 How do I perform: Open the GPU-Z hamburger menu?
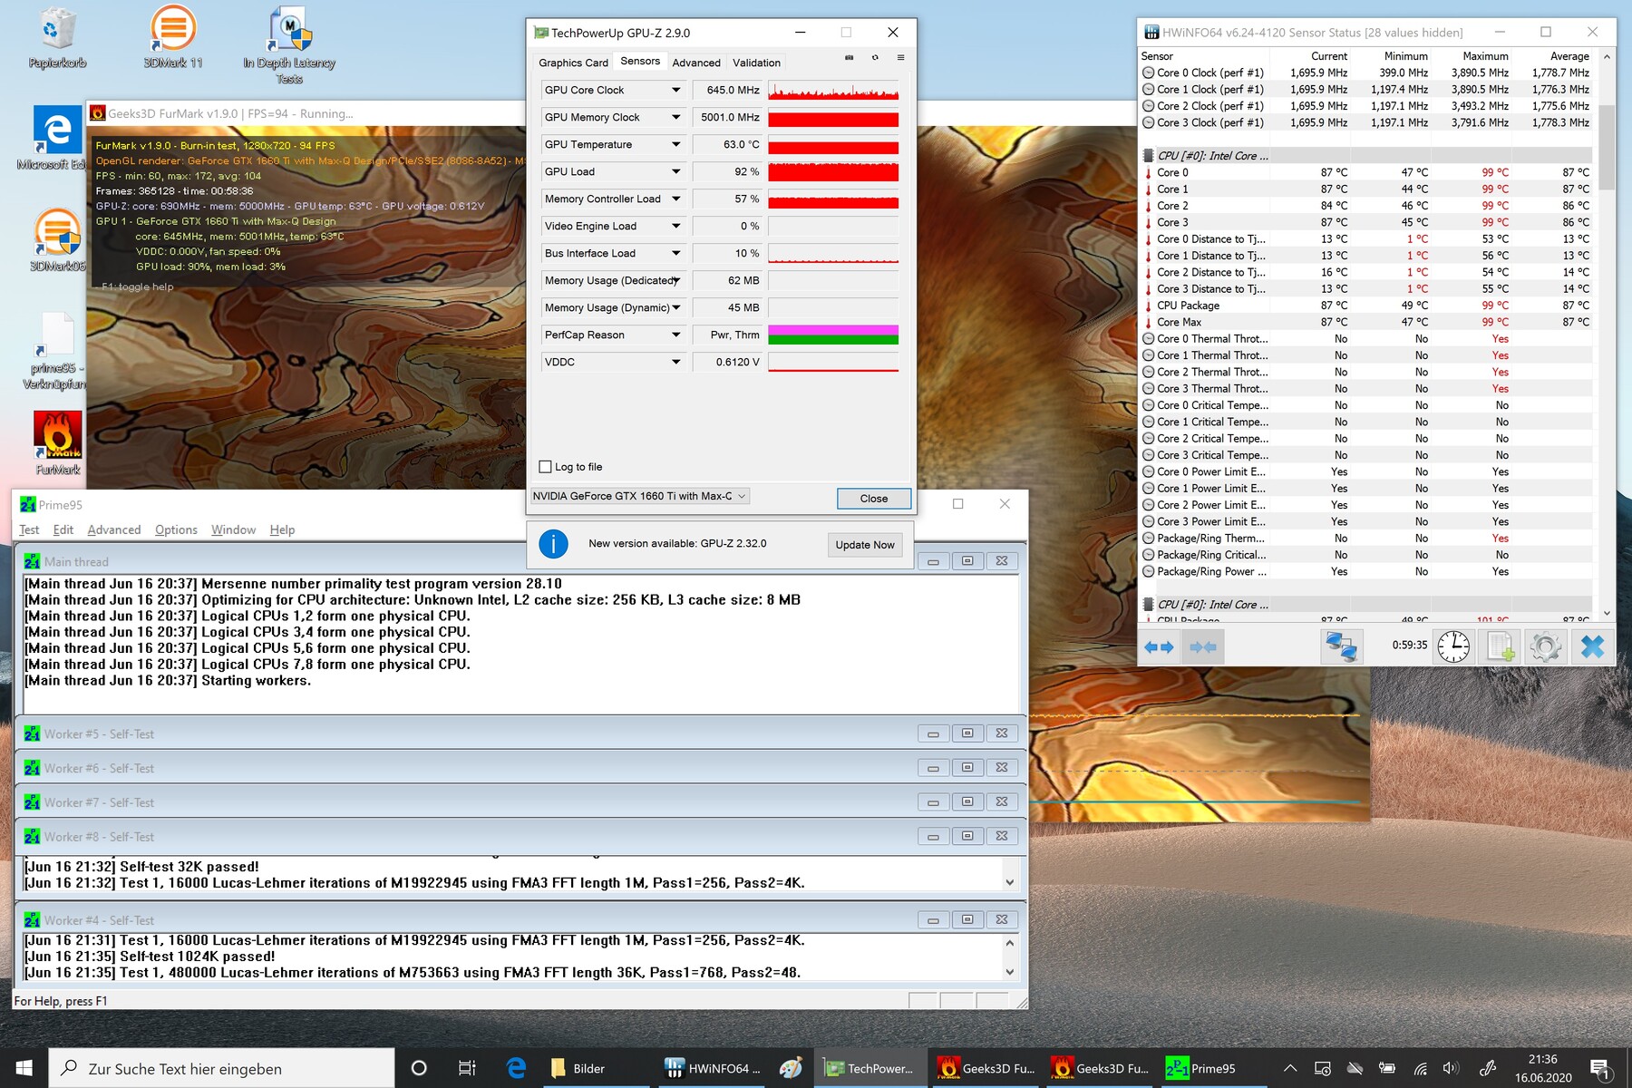click(x=900, y=58)
